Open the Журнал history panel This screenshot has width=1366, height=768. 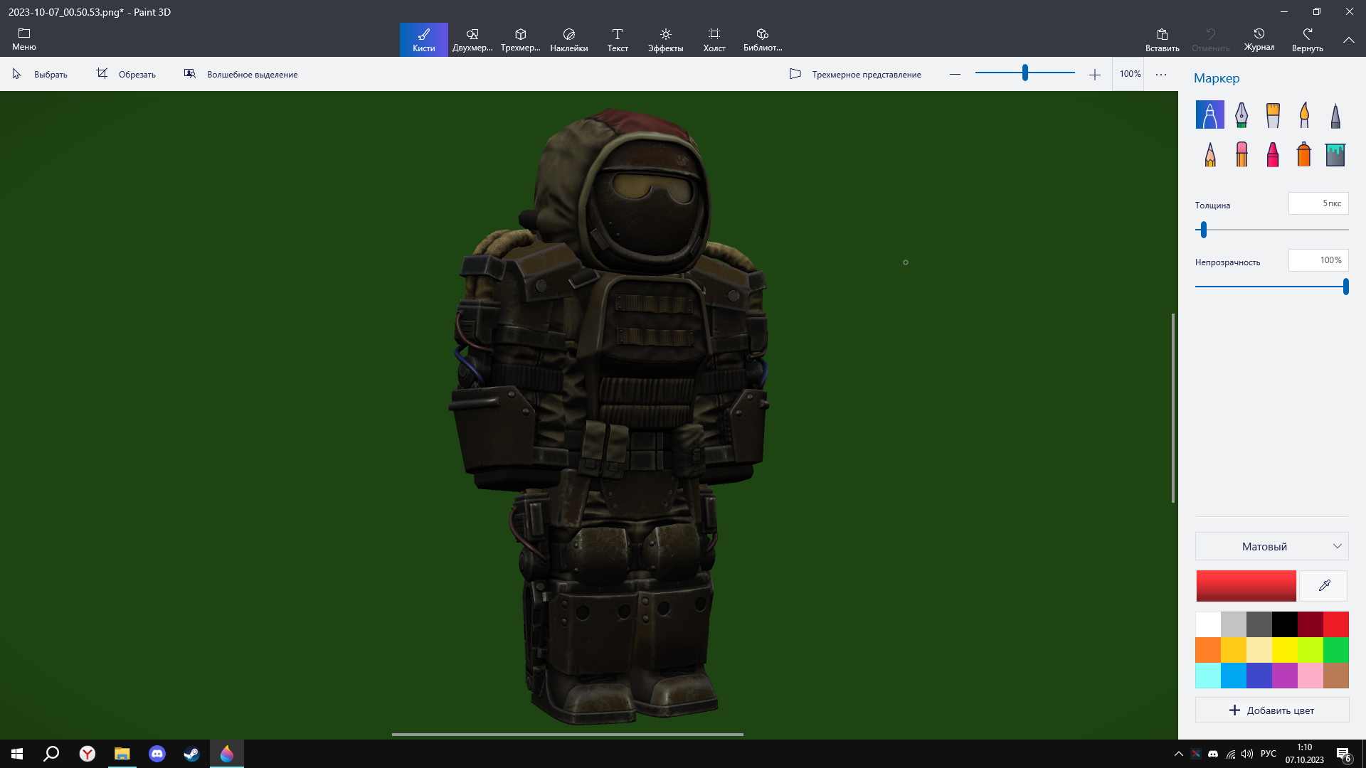click(x=1259, y=40)
